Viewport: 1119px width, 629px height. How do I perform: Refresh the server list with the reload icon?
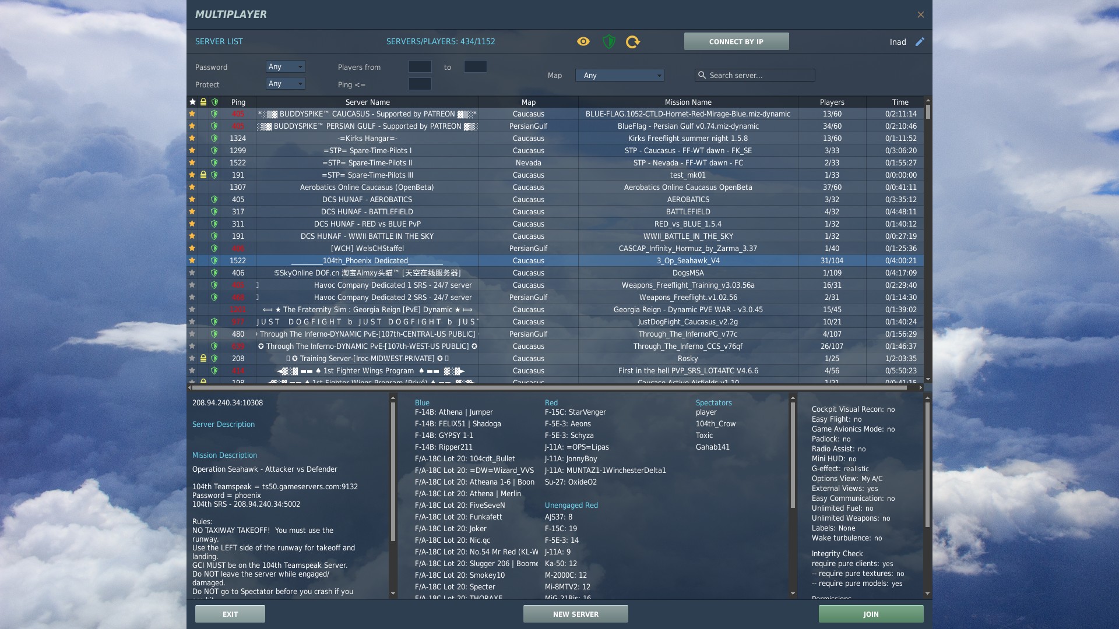click(633, 41)
